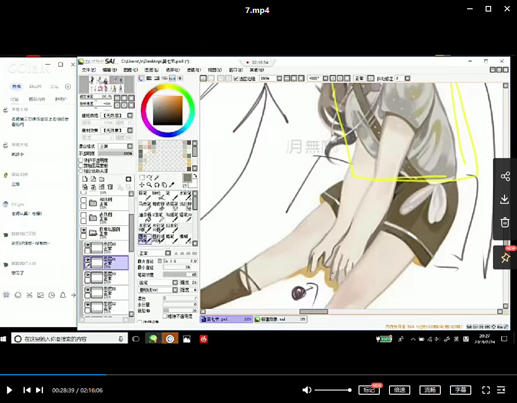Delete the video with the trash icon
This screenshot has width=517, height=403.
pos(505,223)
